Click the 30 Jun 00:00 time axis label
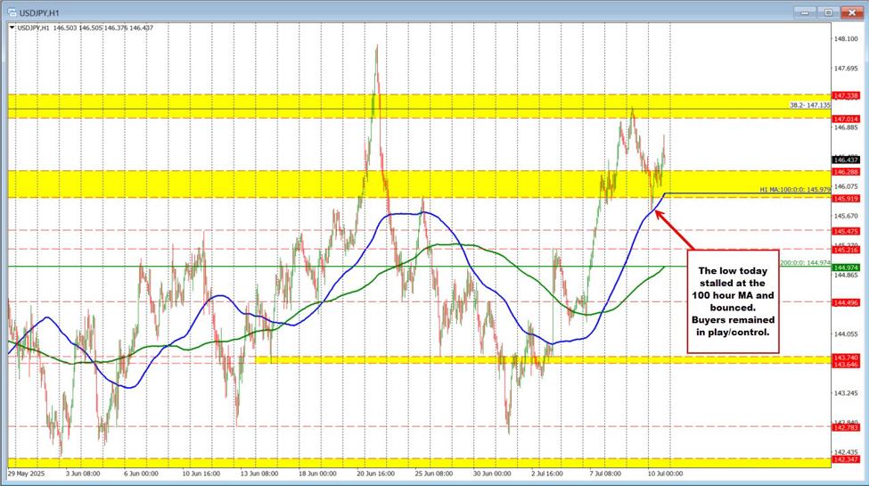The image size is (869, 486). click(x=492, y=474)
